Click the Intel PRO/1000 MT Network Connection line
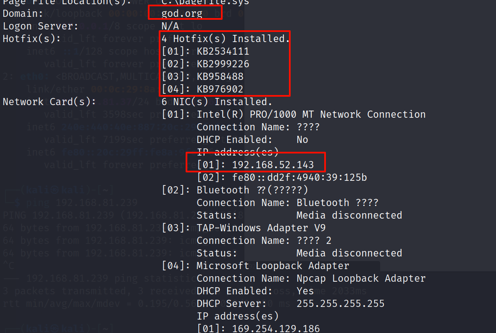496x333 pixels. 311,114
